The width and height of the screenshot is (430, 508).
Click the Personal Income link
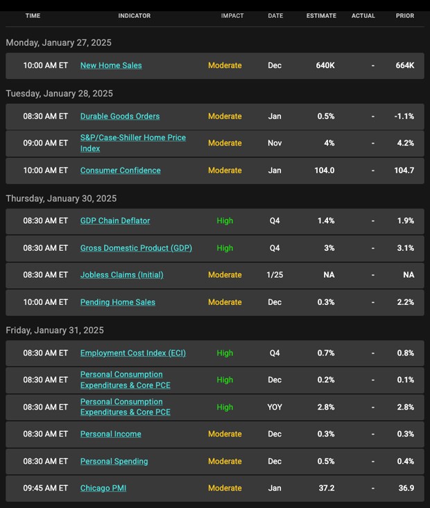[x=111, y=434]
